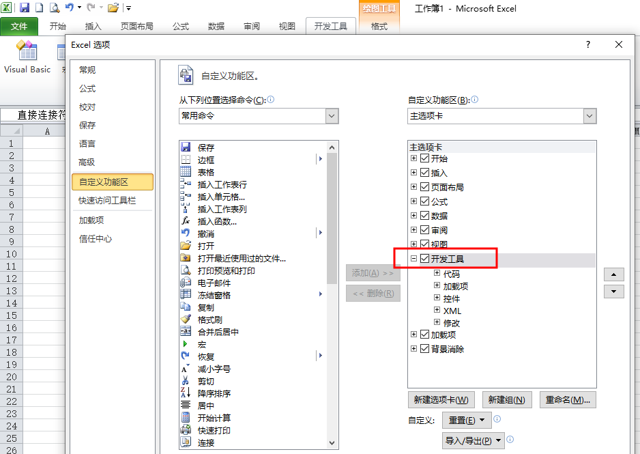Click the Undo arrow icon in title bar

[69, 8]
